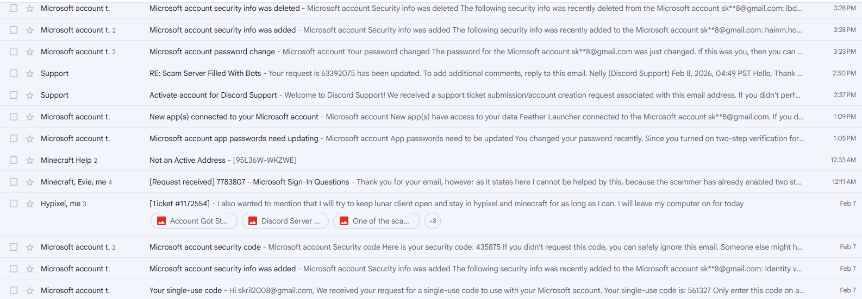Check the box beside Hypixel ticket email
Viewport: 862px width, 299px height.
pos(14,203)
